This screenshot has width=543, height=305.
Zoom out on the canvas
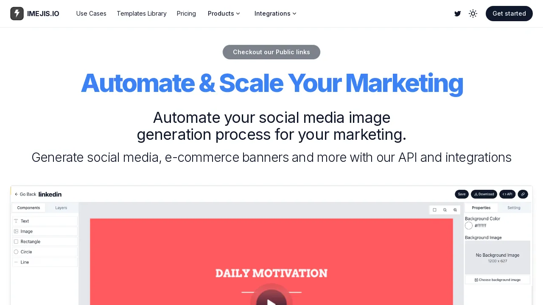tap(445, 210)
